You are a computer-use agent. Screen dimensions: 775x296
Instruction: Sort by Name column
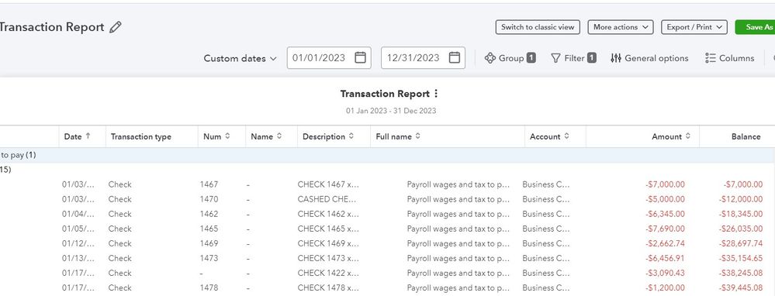pos(279,136)
